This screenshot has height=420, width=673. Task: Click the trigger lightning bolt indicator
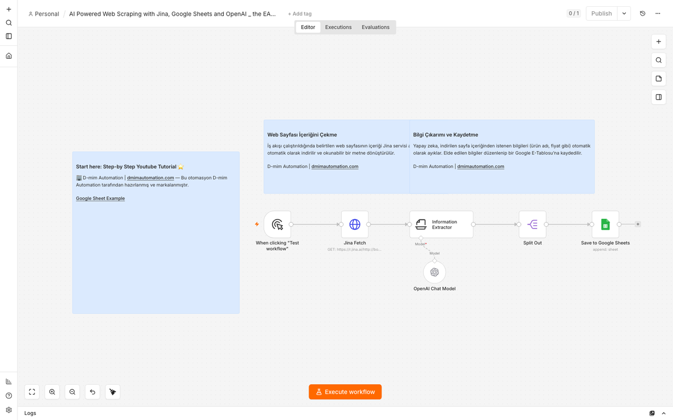257,224
